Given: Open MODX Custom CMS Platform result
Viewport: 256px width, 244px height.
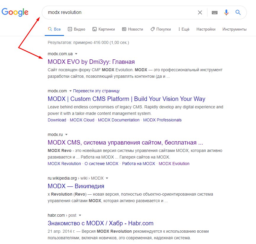Looking at the screenshot, I should click(x=126, y=99).
